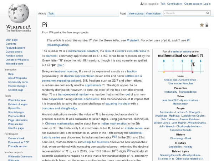Image resolution: width=214 pixels, height=161 pixels.
Task: Click Download as PDF link
Action: [x=19, y=142]
